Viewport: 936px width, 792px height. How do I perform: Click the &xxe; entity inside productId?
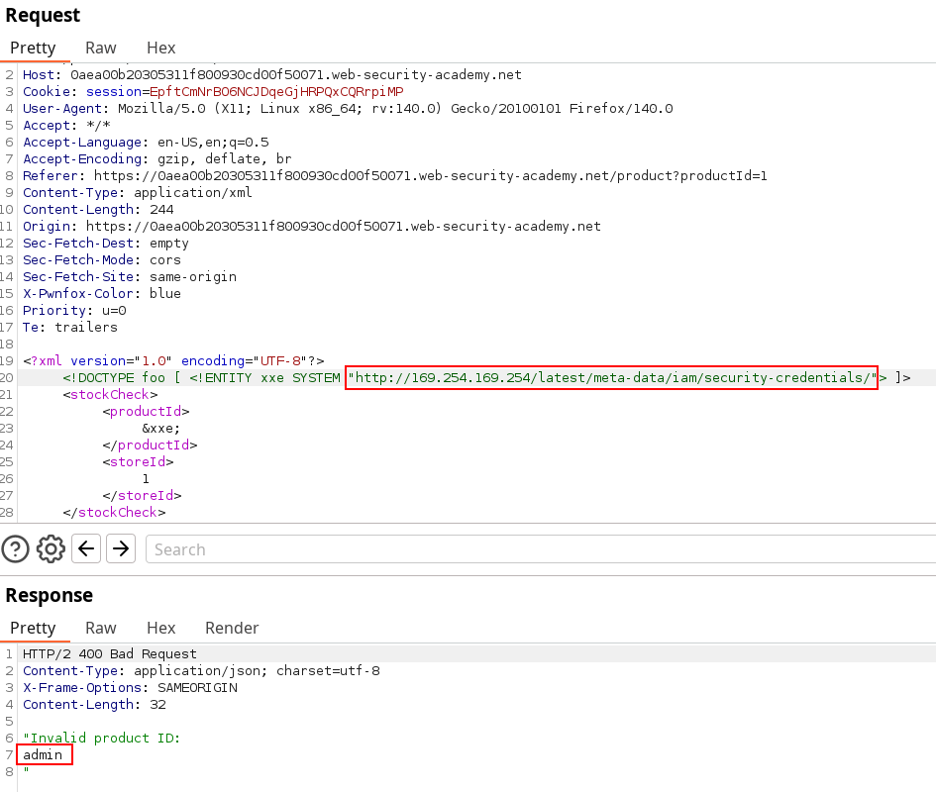point(160,428)
